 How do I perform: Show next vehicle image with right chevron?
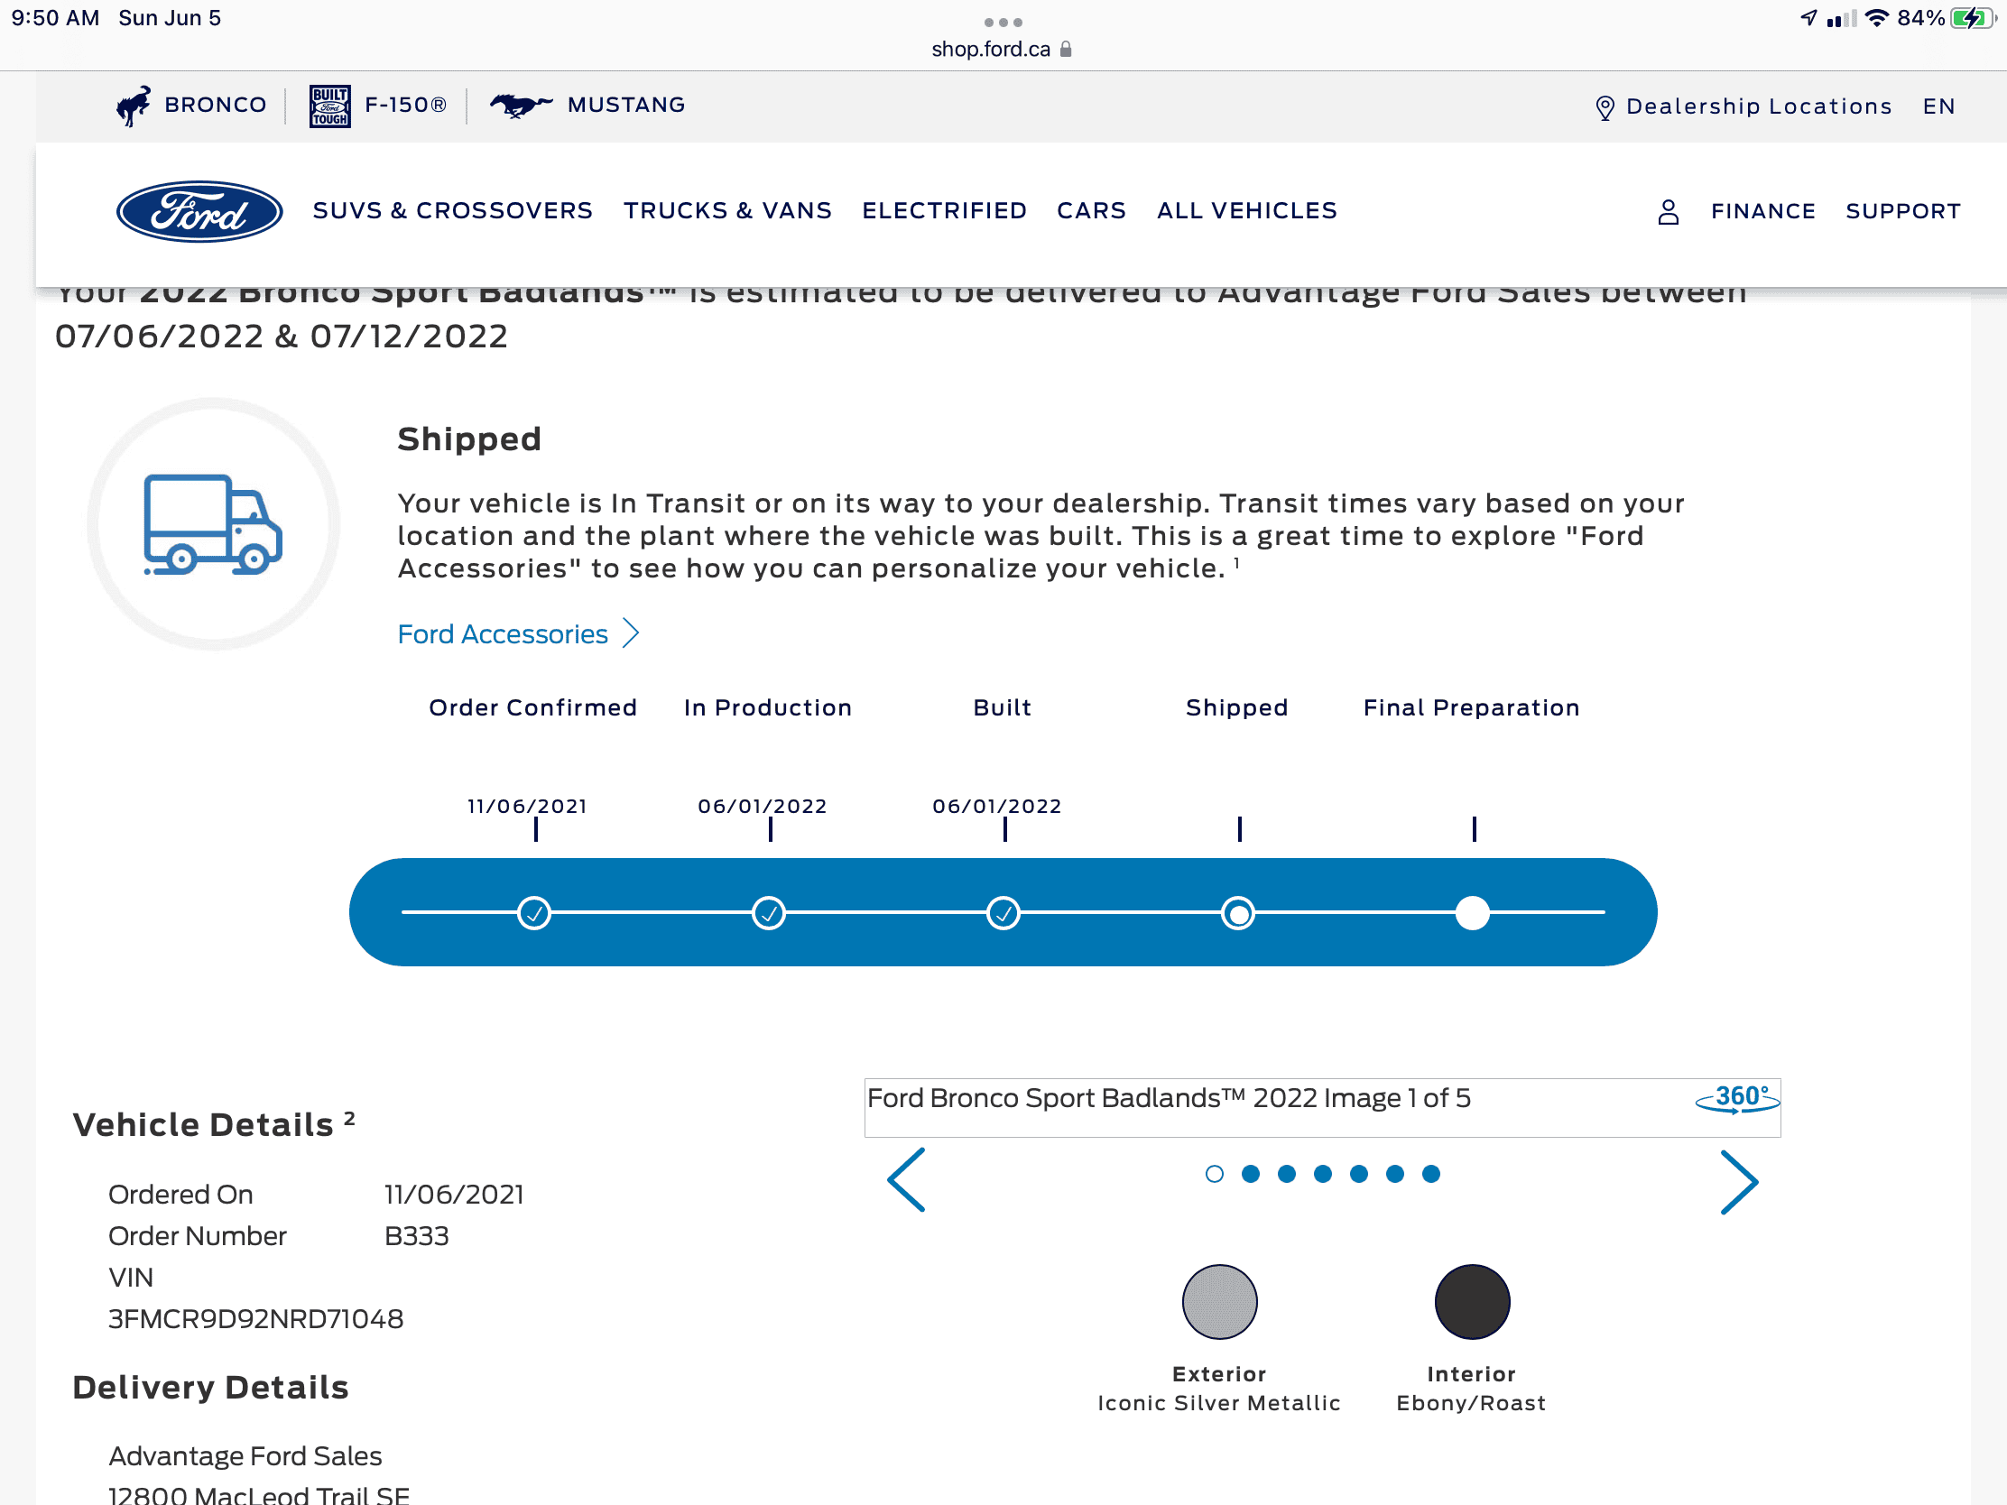(x=1738, y=1182)
